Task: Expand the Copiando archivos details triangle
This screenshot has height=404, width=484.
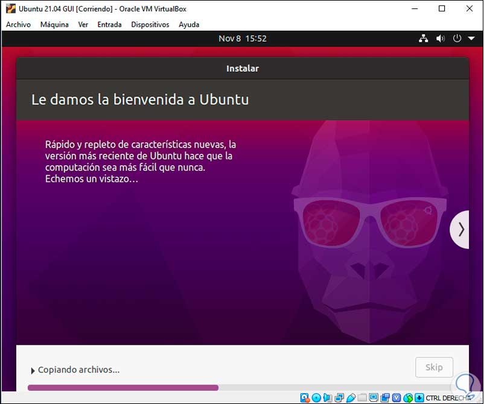Action: (33, 370)
